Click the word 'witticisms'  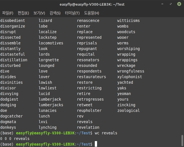pos(129,21)
